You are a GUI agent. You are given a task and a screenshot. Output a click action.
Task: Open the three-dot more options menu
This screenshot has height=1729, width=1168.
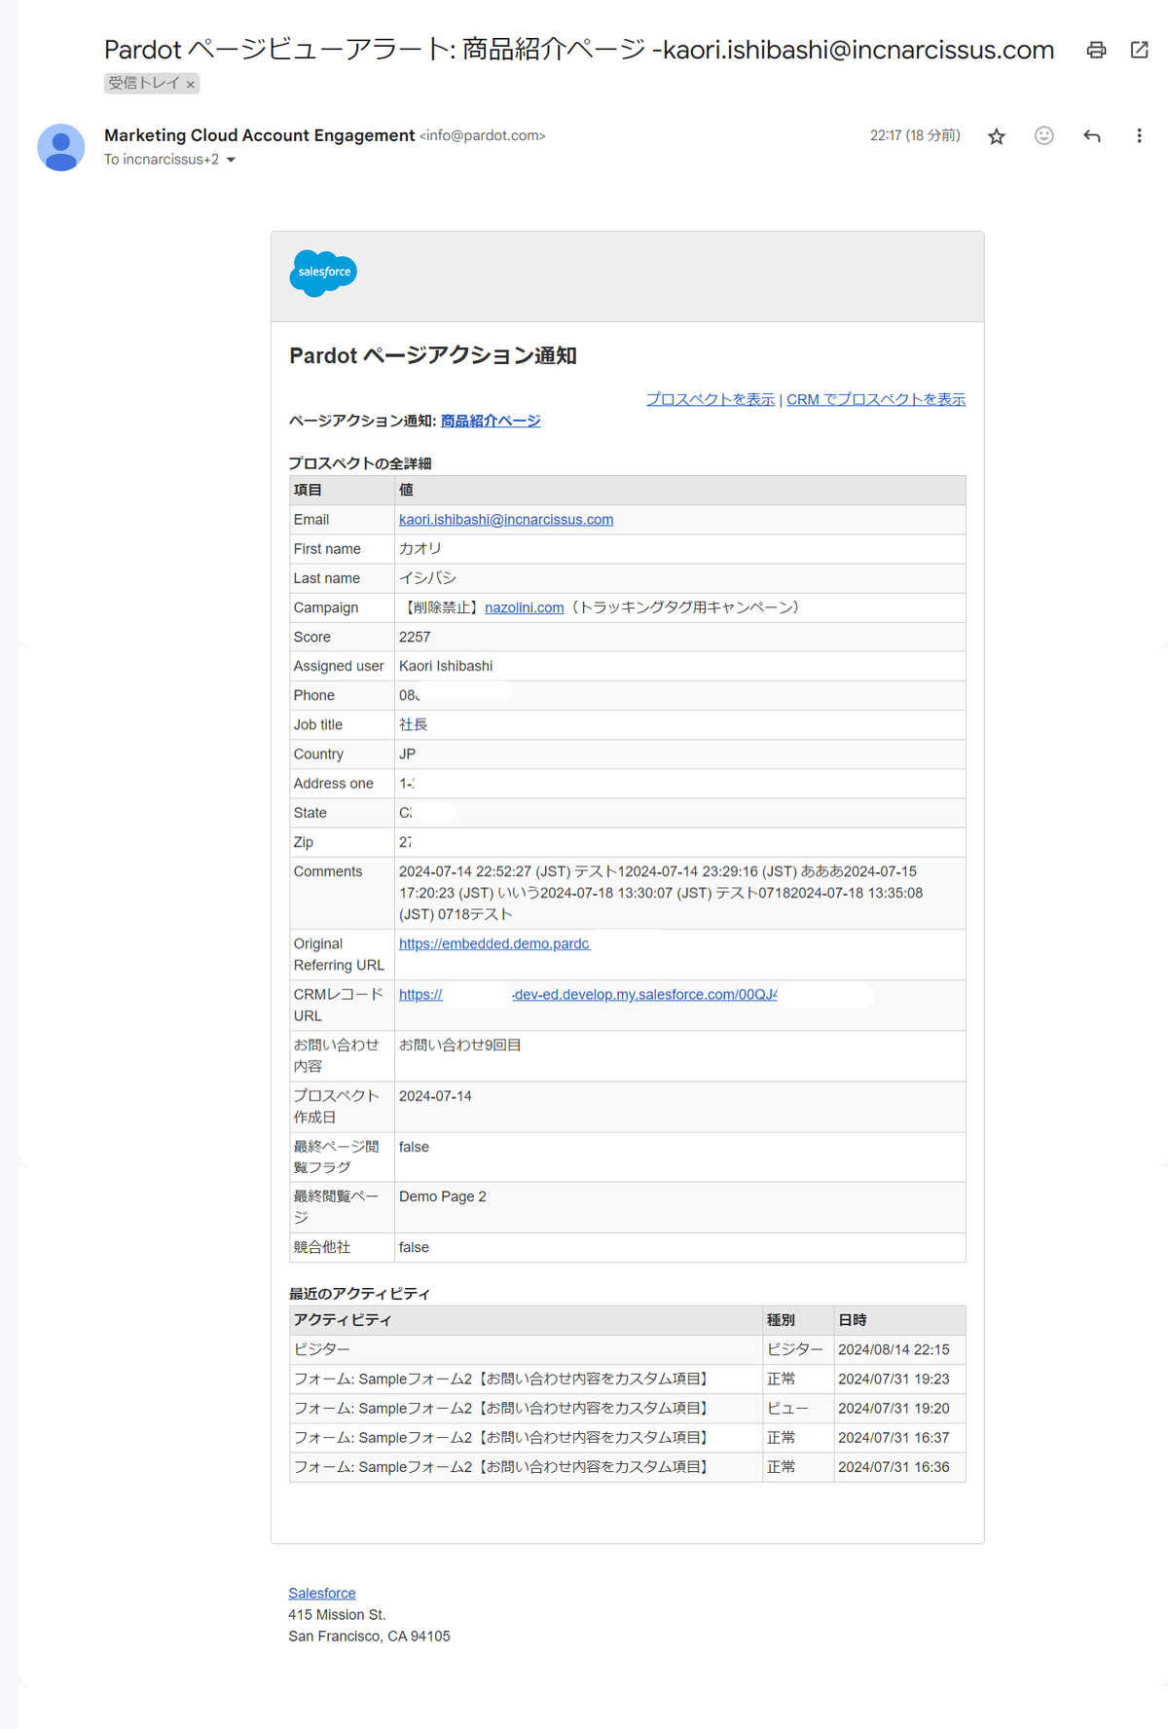click(x=1139, y=136)
